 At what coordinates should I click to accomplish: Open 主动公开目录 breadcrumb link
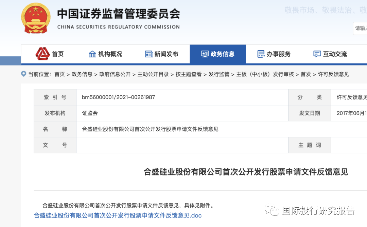click(153, 74)
